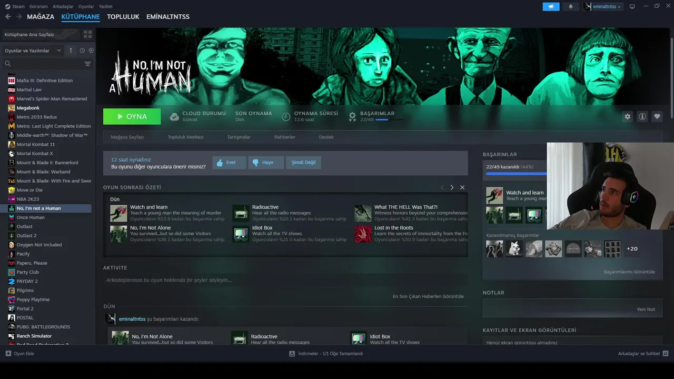Click the activity comment input field
Viewport: 674px width, 379px height.
click(x=285, y=280)
